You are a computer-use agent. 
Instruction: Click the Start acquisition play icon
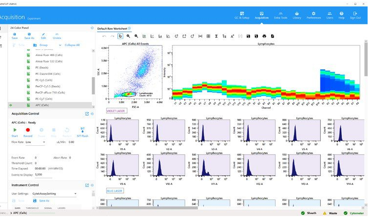coord(15,130)
